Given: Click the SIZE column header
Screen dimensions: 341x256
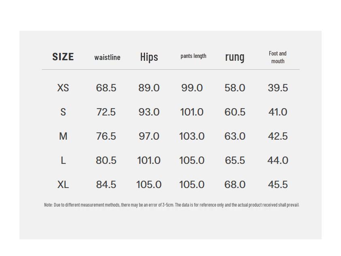Looking at the screenshot, I should click(63, 57).
